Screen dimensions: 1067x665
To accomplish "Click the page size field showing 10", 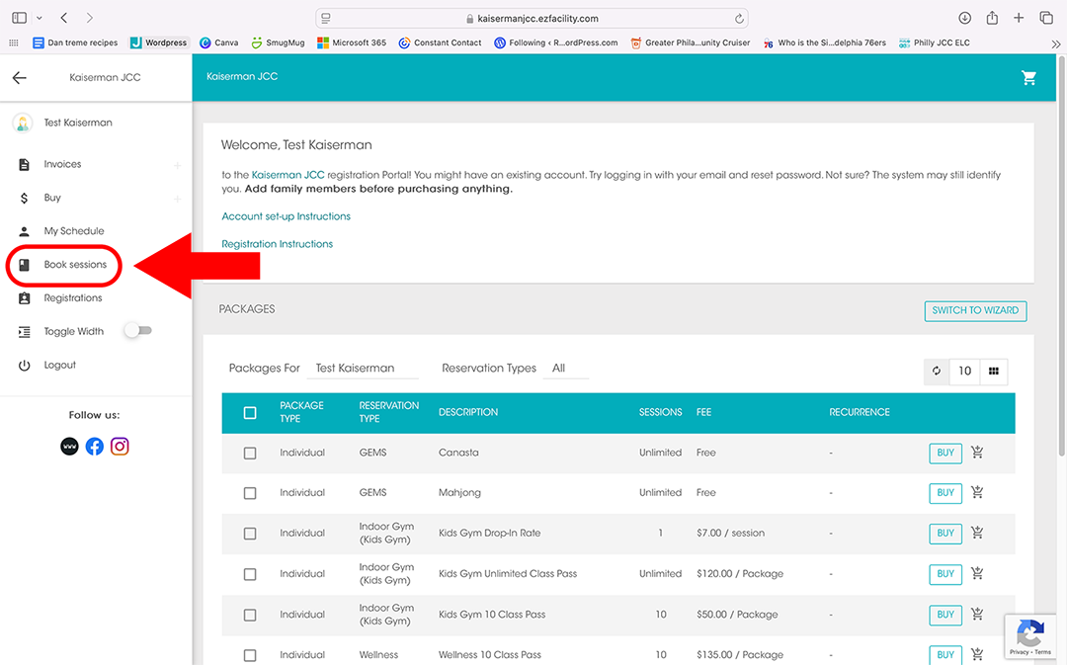I will pos(964,372).
